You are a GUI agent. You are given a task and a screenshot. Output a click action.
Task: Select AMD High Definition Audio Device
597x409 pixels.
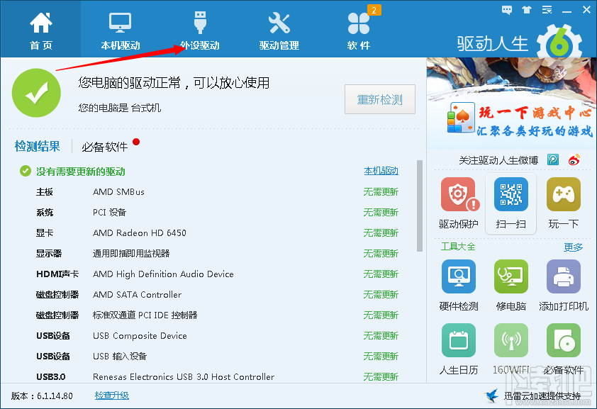217,274
